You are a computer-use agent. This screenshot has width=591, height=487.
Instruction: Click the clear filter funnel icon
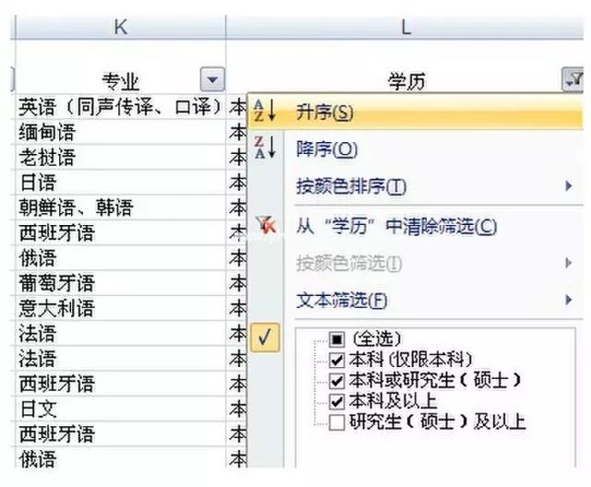click(x=264, y=224)
